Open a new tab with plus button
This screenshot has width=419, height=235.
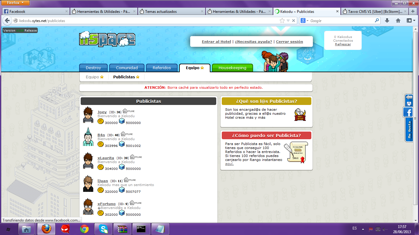[413, 11]
